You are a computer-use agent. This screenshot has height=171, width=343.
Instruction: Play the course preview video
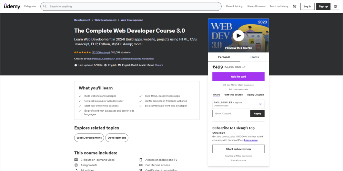pyautogui.click(x=238, y=35)
